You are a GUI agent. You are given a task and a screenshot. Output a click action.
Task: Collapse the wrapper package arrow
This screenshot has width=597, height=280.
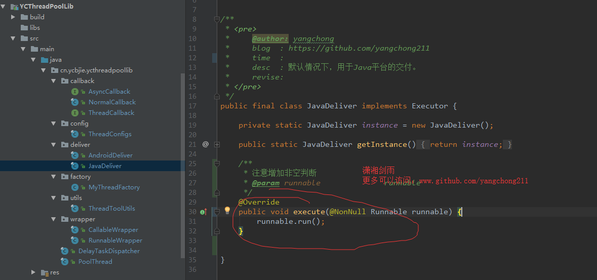[53, 219]
